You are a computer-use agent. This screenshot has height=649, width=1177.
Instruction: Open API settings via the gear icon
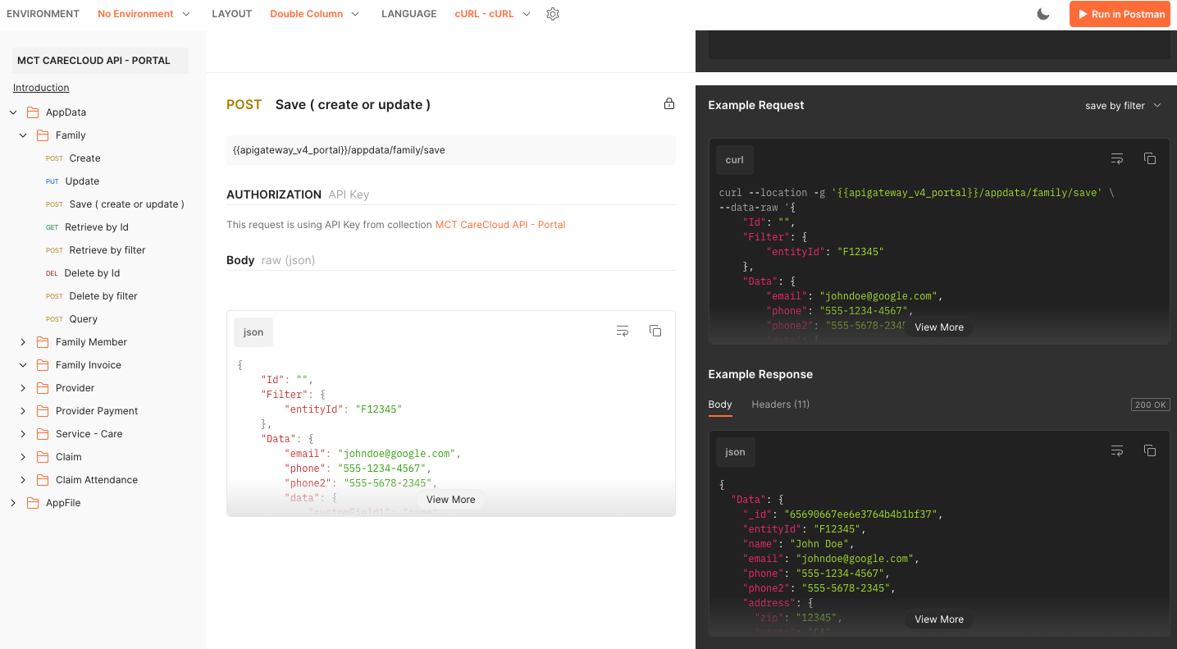[x=552, y=14]
